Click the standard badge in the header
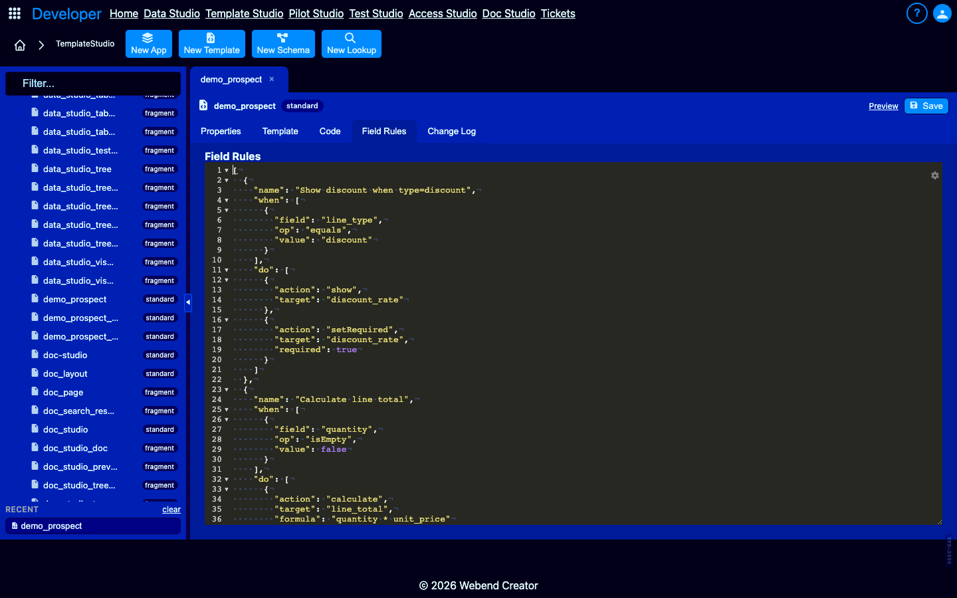Viewport: 957px width, 598px height. (x=302, y=106)
